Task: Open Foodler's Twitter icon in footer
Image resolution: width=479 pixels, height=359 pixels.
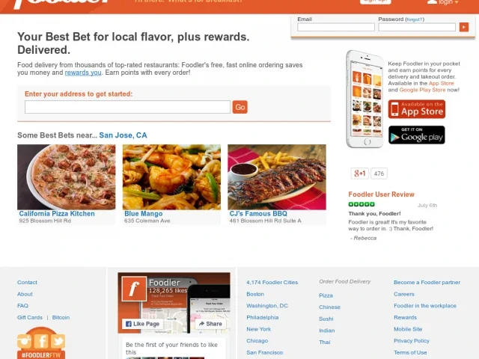Action: (58, 341)
